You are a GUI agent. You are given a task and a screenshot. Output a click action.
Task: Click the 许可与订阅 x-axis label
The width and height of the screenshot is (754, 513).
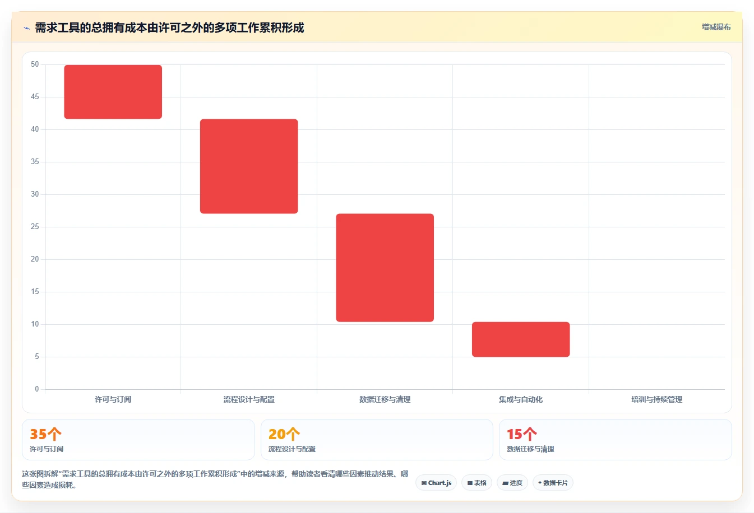(x=113, y=399)
